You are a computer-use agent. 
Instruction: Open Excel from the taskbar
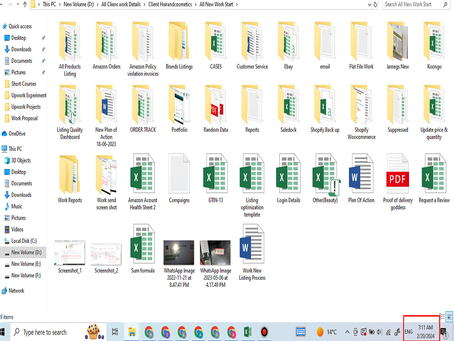(248, 332)
